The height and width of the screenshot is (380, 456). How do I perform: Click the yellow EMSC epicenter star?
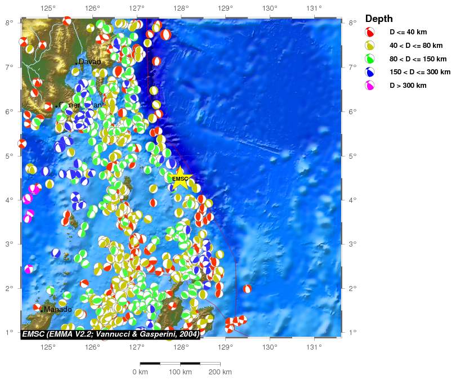point(180,179)
